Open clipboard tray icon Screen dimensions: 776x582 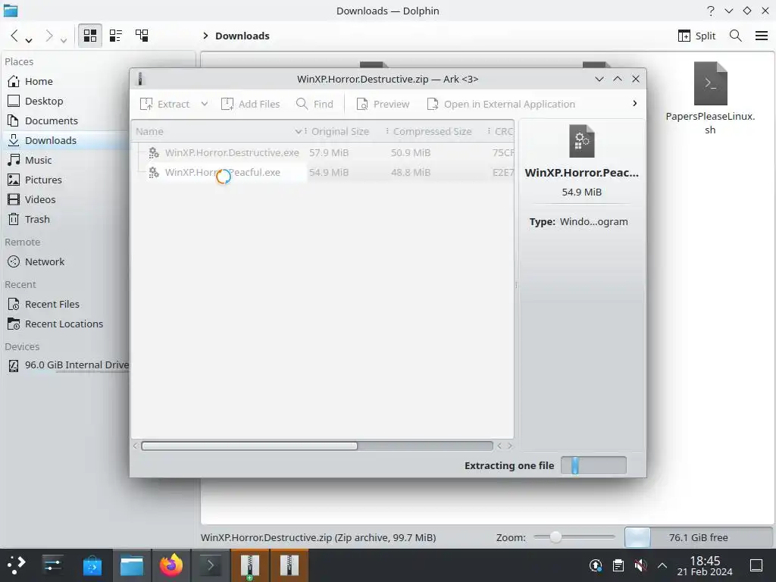(618, 565)
